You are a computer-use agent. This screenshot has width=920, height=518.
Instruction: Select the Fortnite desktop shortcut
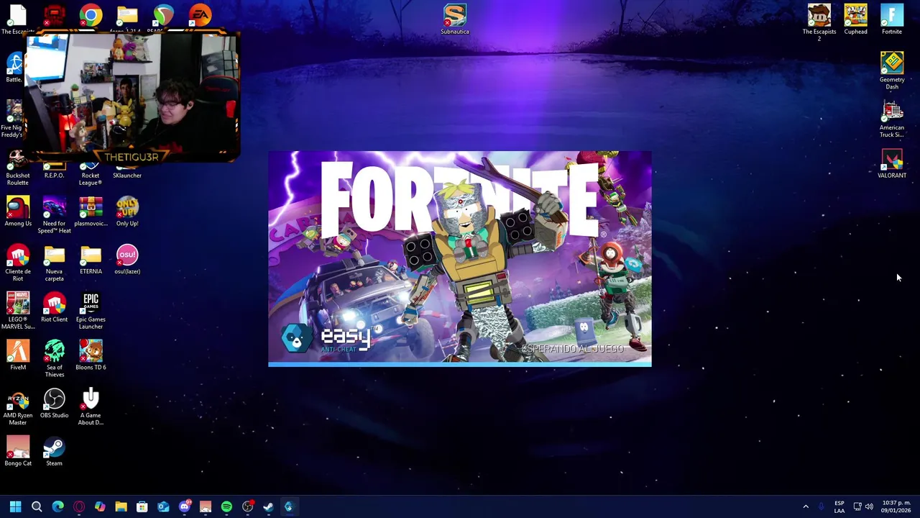[891, 19]
